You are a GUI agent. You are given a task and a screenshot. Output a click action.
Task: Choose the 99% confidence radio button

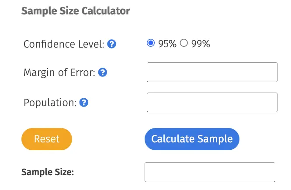(x=184, y=43)
